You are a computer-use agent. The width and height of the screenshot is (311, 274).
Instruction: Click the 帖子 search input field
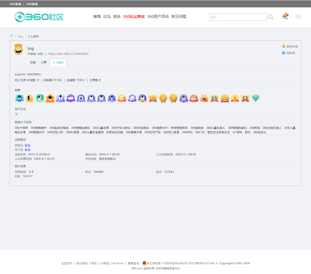point(238,17)
